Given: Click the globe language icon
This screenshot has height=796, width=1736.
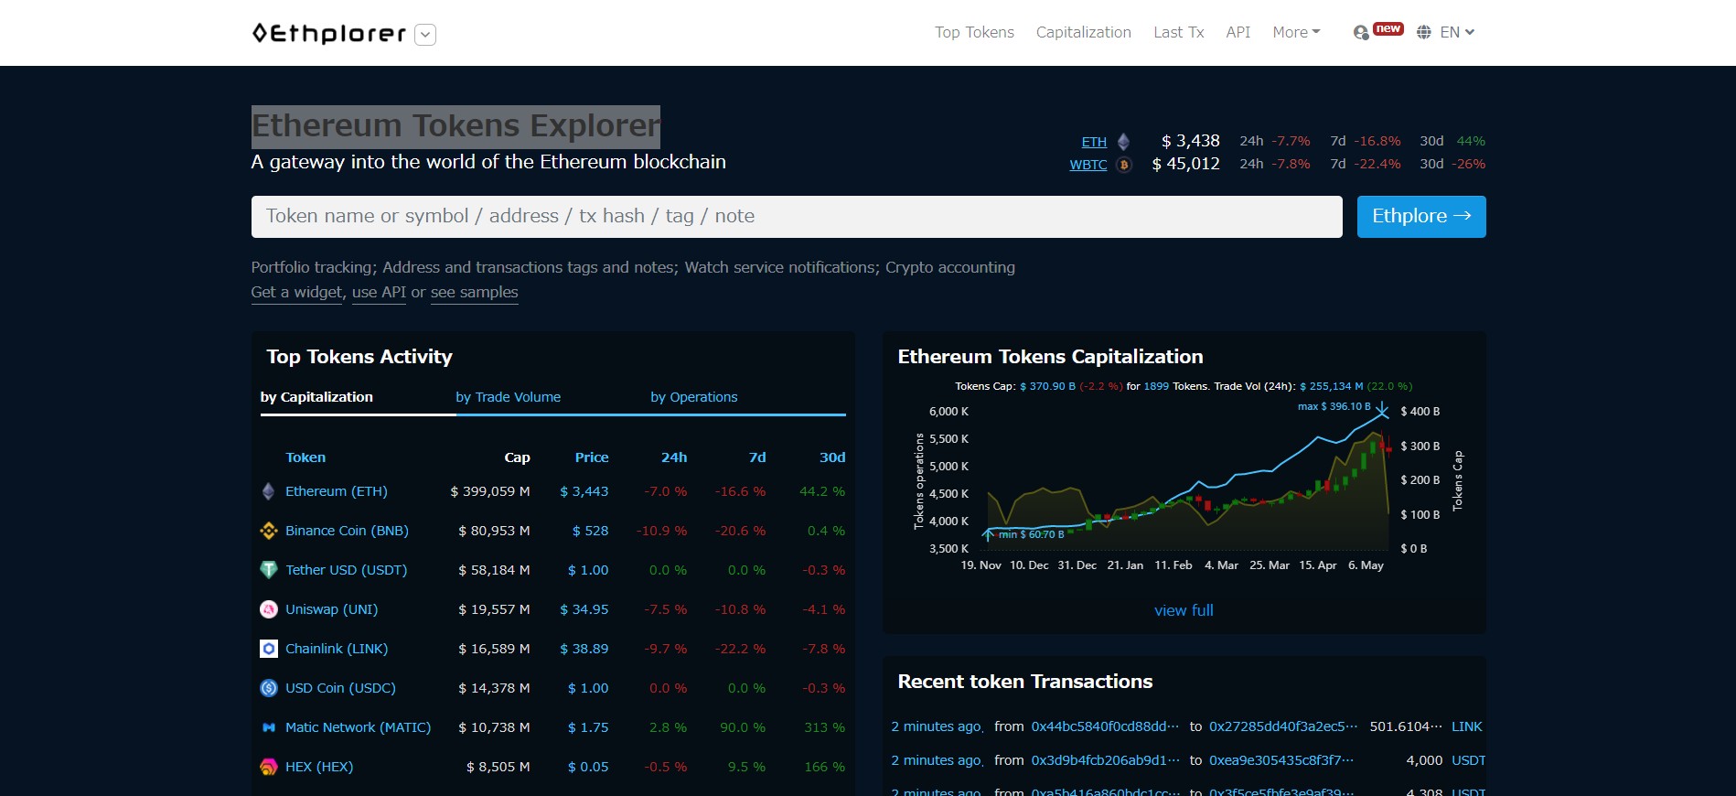Looking at the screenshot, I should point(1423,32).
